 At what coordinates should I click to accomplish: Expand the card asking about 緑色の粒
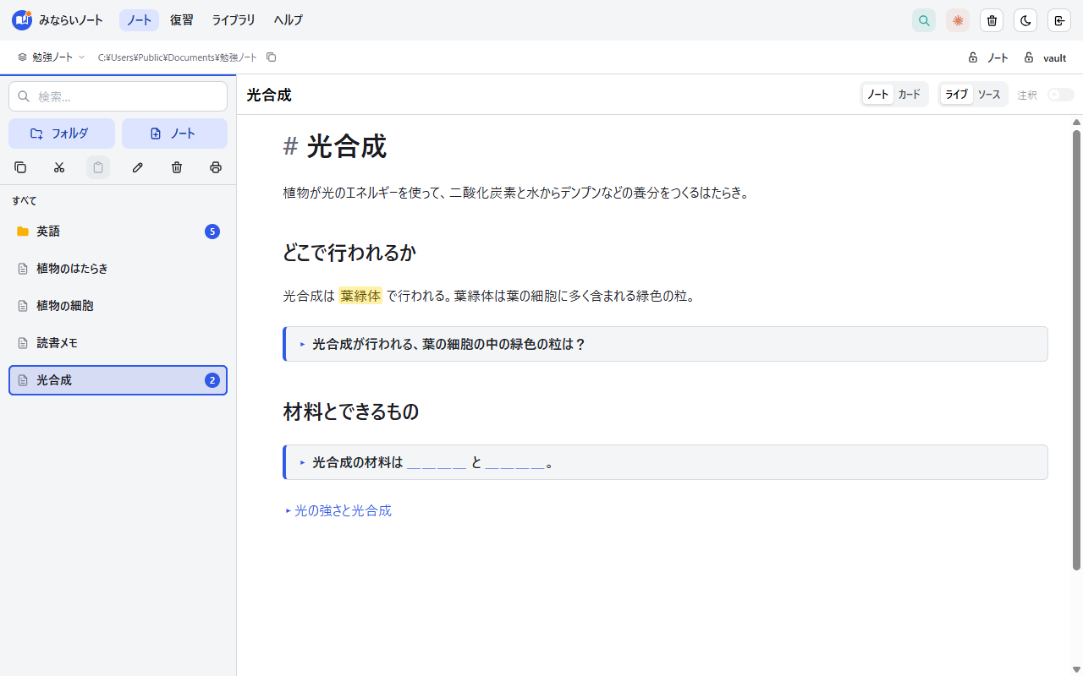[665, 344]
